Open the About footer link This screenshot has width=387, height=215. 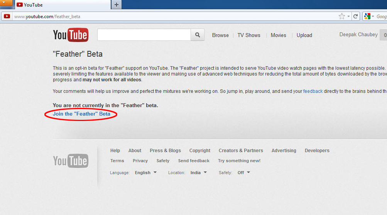(x=135, y=151)
